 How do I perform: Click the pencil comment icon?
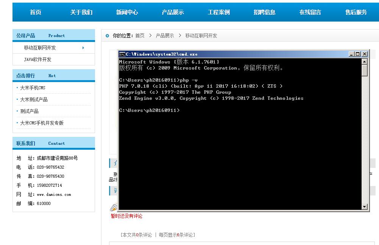tap(113, 207)
